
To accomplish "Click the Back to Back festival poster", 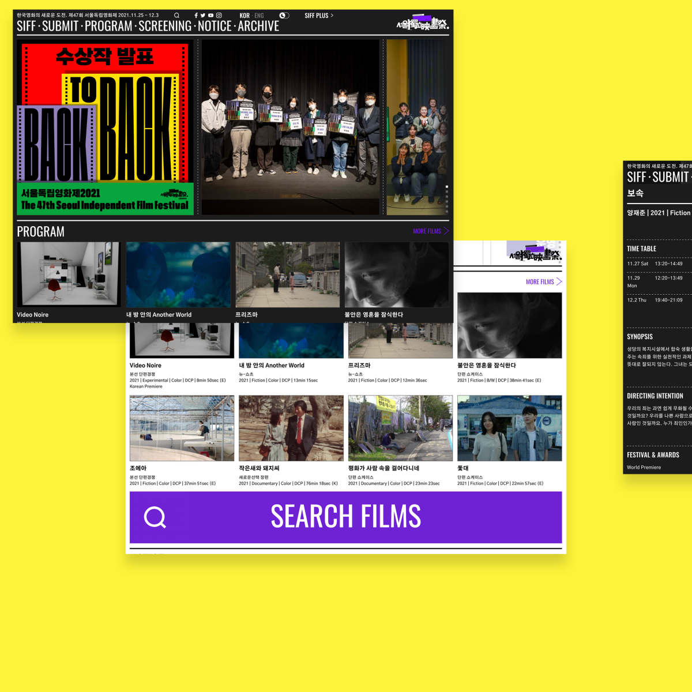I will pyautogui.click(x=105, y=127).
